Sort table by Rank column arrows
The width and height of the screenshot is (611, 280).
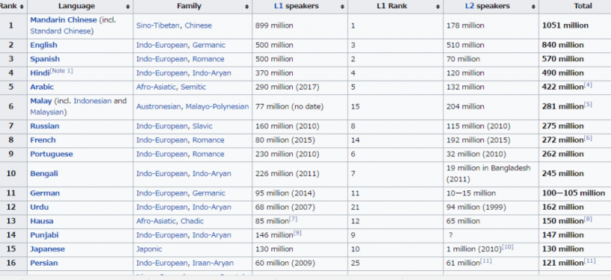(x=22, y=7)
